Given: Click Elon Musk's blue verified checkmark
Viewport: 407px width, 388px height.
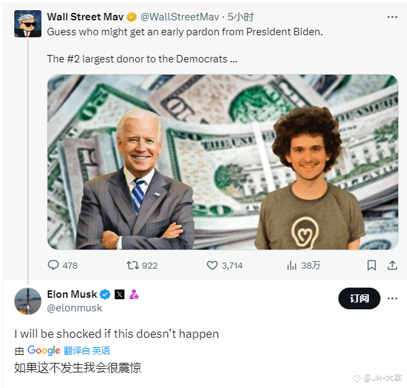Looking at the screenshot, I should click(105, 294).
